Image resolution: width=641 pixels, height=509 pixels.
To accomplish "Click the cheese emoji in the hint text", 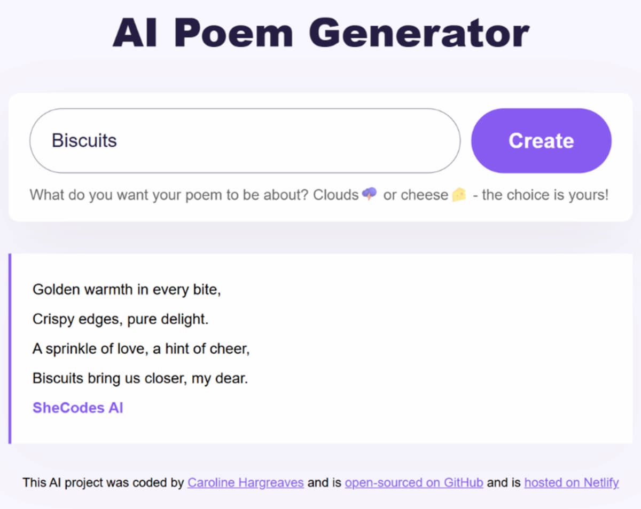I will tap(458, 195).
